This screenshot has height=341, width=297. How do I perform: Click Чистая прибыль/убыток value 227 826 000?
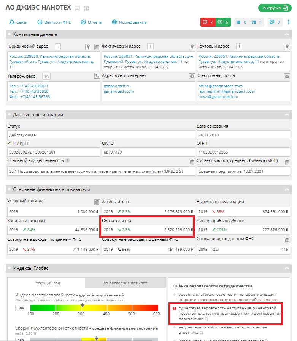click(275, 230)
